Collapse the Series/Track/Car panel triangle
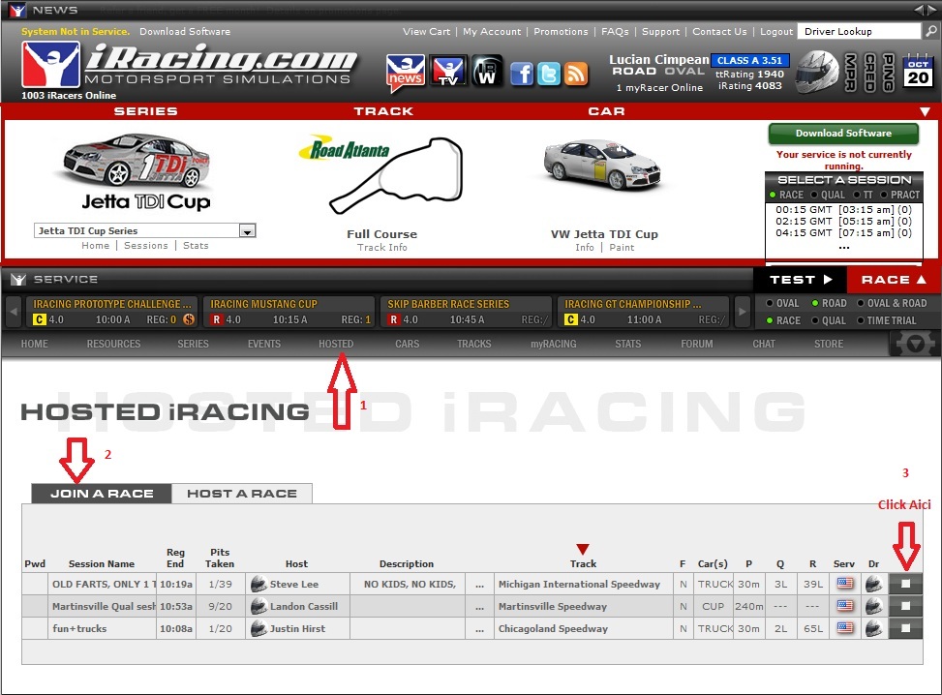The width and height of the screenshot is (942, 695). coord(926,111)
